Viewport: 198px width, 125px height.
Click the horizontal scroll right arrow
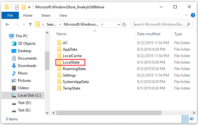[x=194, y=113]
